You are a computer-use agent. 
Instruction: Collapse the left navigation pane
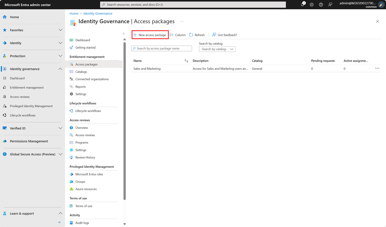tap(59, 222)
